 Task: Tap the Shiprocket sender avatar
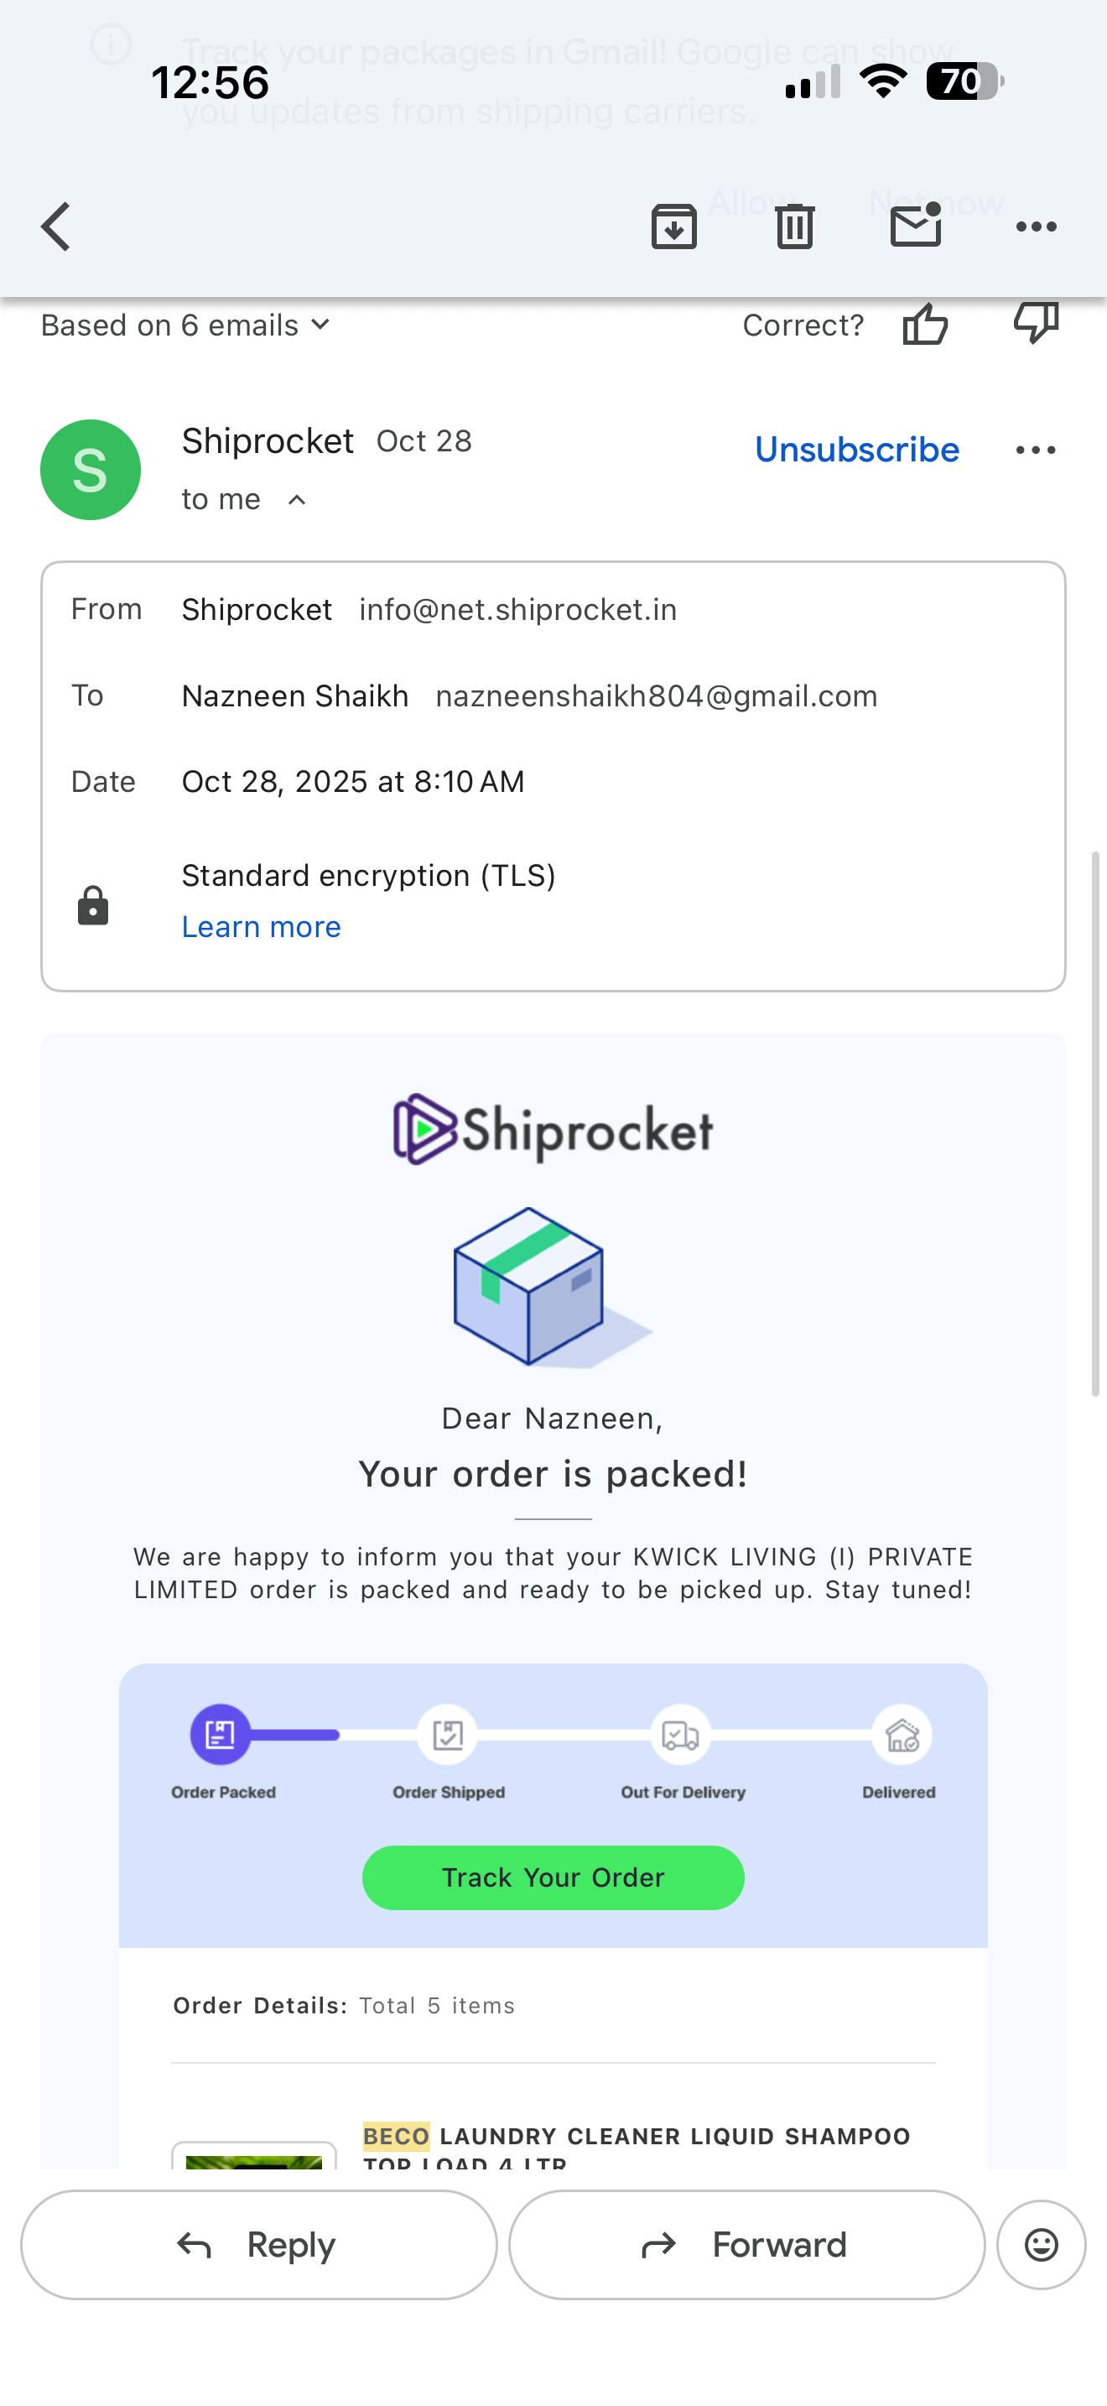91,470
